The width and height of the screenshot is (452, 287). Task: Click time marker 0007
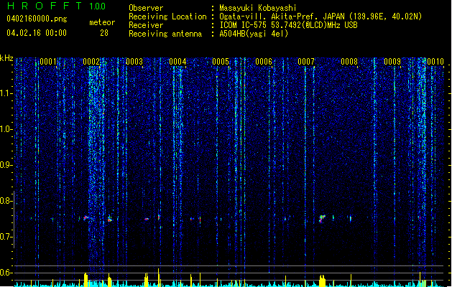pyautogui.click(x=306, y=62)
